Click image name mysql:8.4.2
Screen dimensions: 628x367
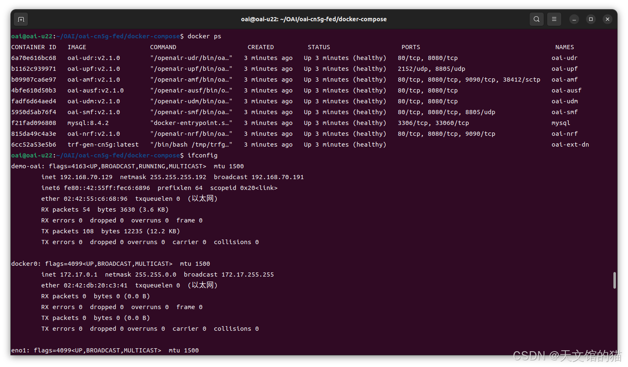point(88,123)
